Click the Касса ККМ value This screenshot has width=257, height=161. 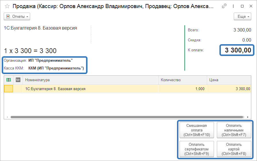(56, 68)
